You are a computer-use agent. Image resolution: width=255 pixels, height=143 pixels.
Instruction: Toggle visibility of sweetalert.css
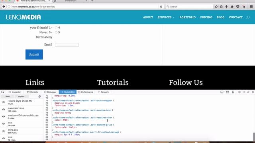[4, 109]
